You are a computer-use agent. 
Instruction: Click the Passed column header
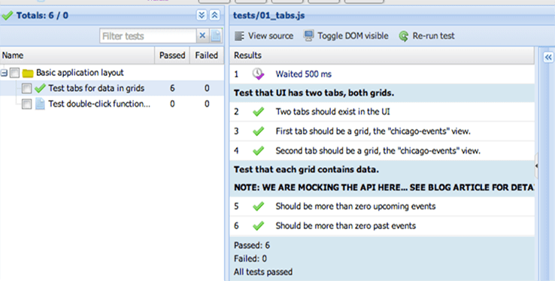pyautogui.click(x=172, y=56)
